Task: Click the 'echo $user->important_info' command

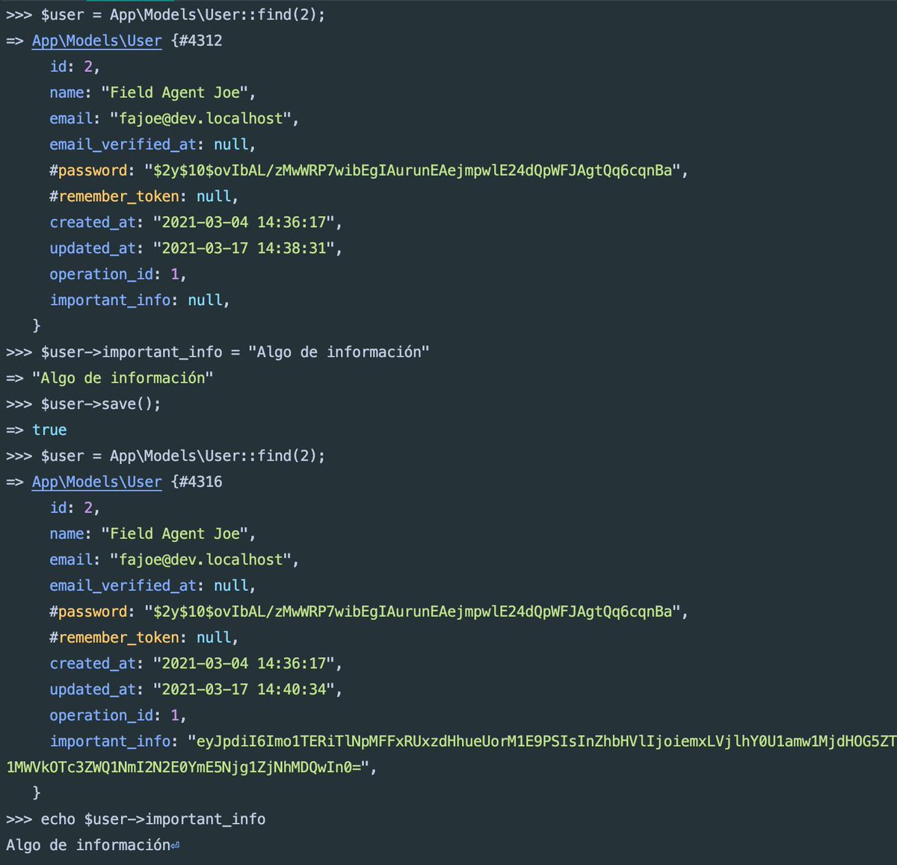Action: point(153,819)
